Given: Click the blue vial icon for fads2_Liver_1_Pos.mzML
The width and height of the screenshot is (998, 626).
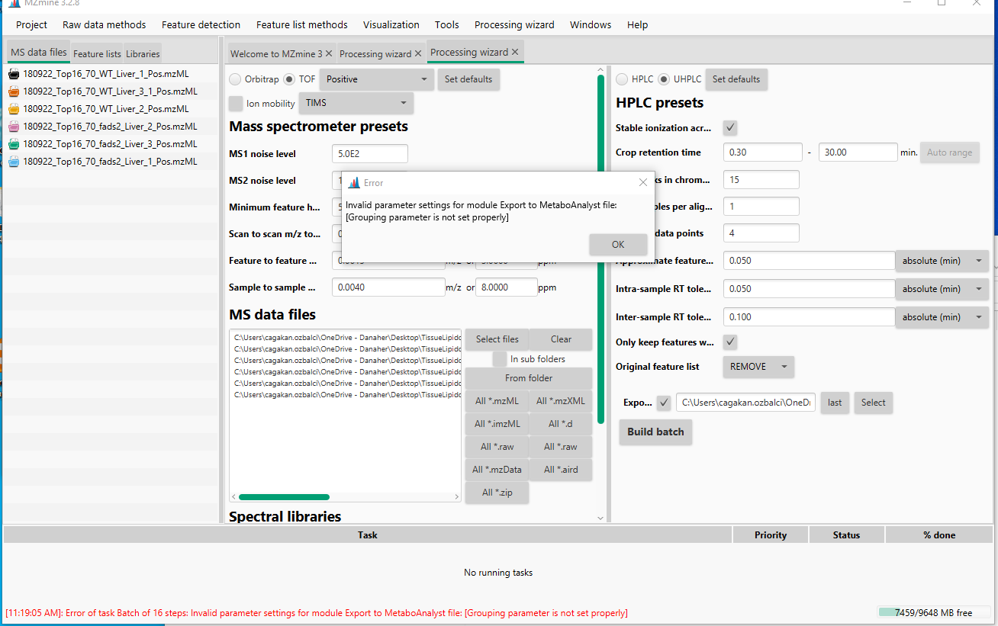Looking at the screenshot, I should (x=13, y=161).
